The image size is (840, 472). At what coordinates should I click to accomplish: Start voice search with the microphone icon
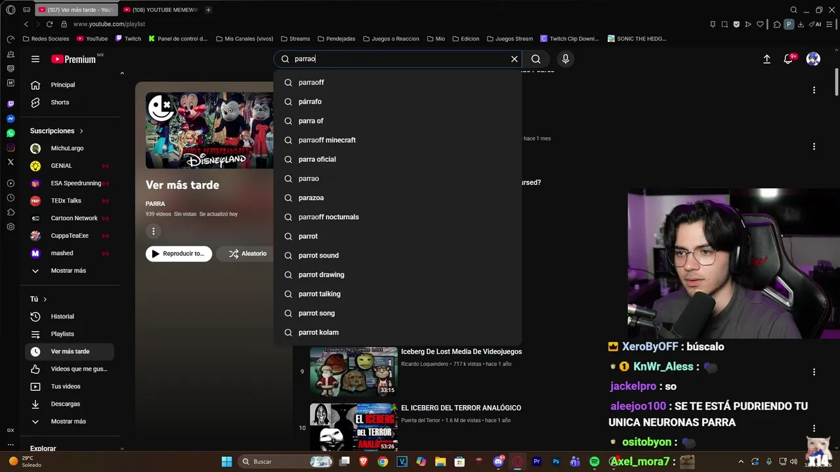click(x=566, y=59)
